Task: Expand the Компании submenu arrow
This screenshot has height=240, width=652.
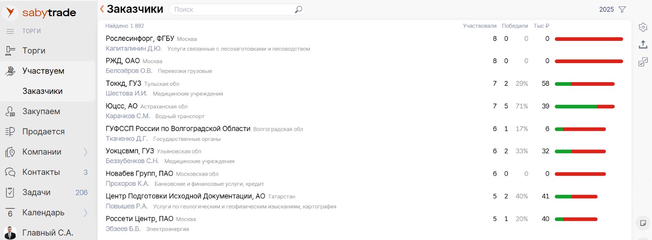Action: click(x=85, y=152)
